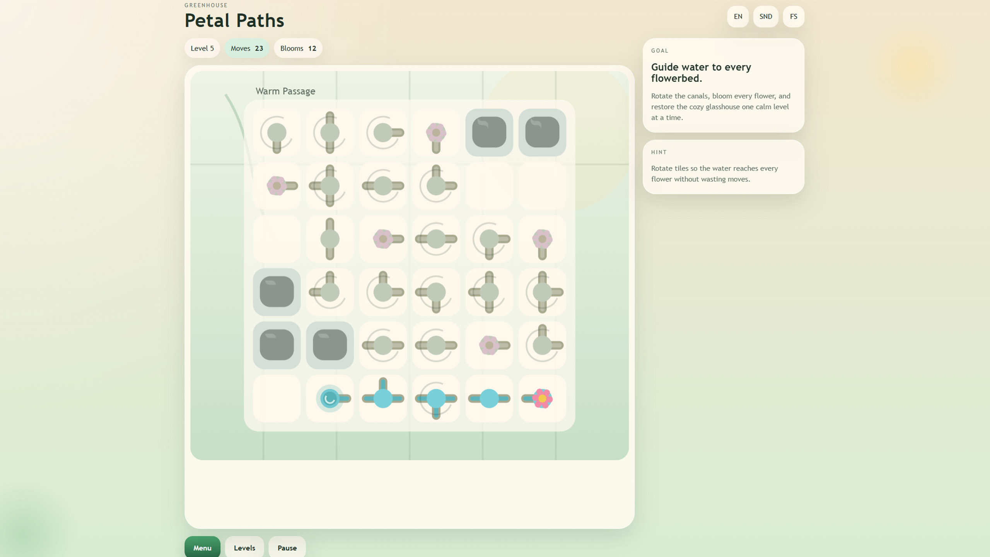Viewport: 990px width, 557px height.
Task: Click the flower tile in row two
Action: [x=277, y=186]
